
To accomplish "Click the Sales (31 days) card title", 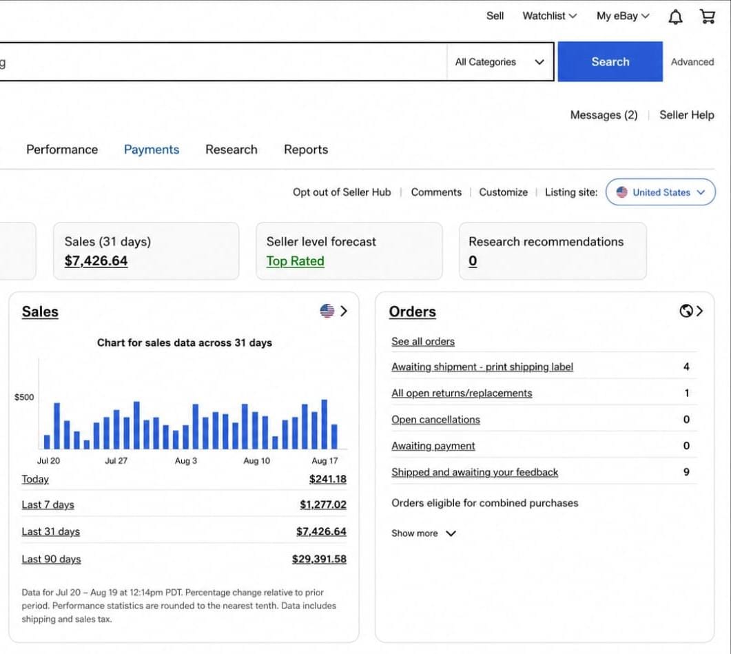I will (x=107, y=242).
